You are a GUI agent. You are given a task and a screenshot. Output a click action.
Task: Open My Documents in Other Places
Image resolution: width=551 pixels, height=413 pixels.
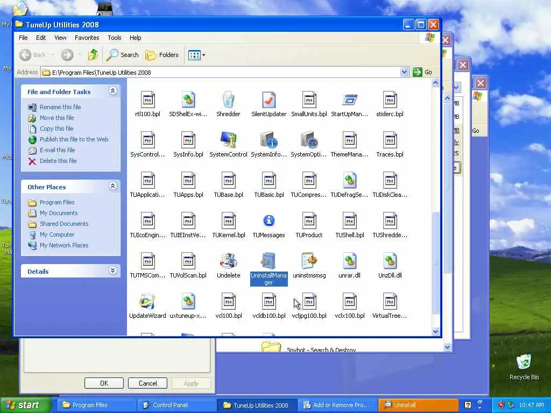[58, 213]
